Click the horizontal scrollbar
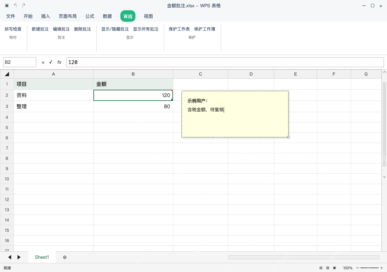Image resolution: width=387 pixels, height=272 pixels. click(304, 257)
